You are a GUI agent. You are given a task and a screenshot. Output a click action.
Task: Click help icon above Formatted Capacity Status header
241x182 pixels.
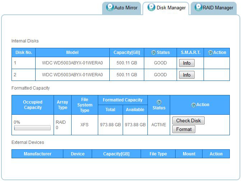(159, 102)
